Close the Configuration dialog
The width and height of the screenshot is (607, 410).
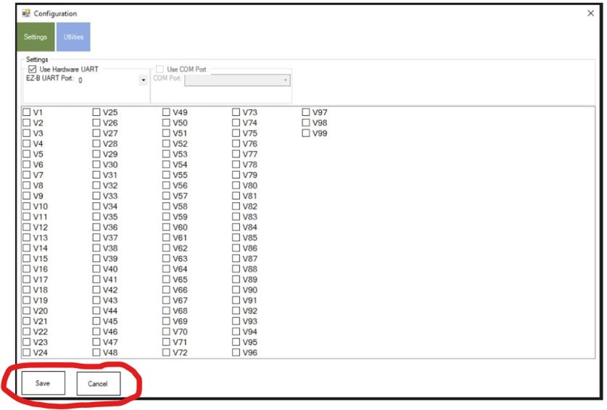click(x=590, y=13)
